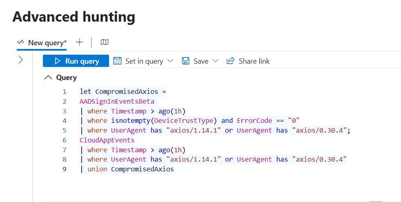The width and height of the screenshot is (401, 202).
Task: Click 'DeviceTrustType' in line 4
Action: click(x=184, y=121)
